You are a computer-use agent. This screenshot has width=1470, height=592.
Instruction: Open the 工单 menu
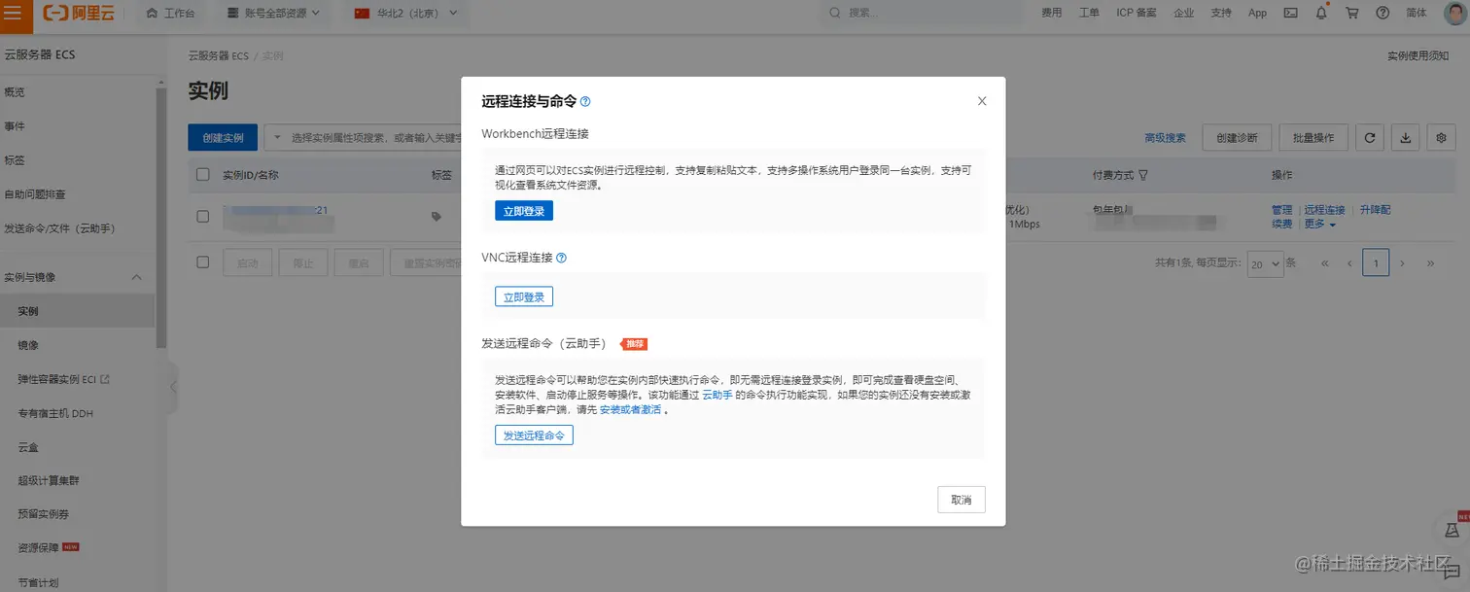[x=1089, y=13]
